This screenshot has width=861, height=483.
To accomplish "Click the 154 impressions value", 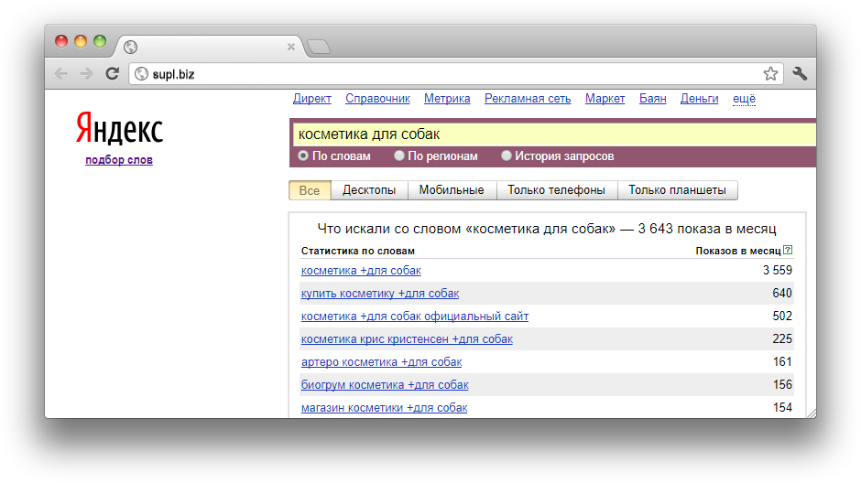I will (x=782, y=408).
